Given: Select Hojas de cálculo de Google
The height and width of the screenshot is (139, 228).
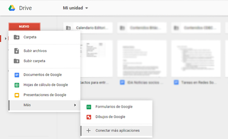Looking at the screenshot, I should (x=44, y=85).
